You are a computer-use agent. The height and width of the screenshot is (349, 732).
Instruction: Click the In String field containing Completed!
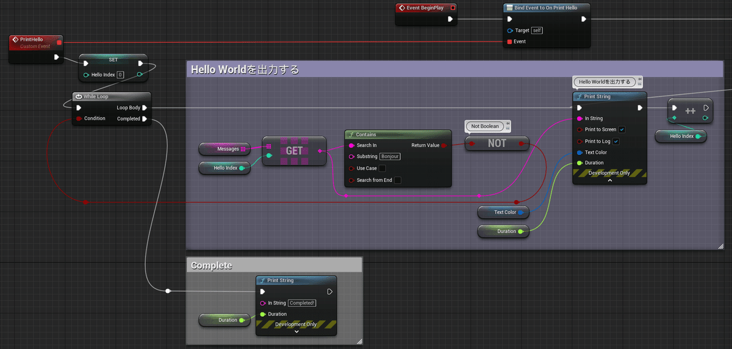pyautogui.click(x=302, y=303)
